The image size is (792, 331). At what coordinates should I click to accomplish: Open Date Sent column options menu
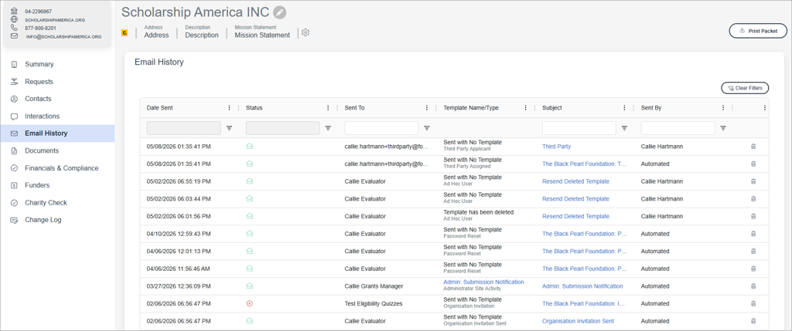[229, 108]
